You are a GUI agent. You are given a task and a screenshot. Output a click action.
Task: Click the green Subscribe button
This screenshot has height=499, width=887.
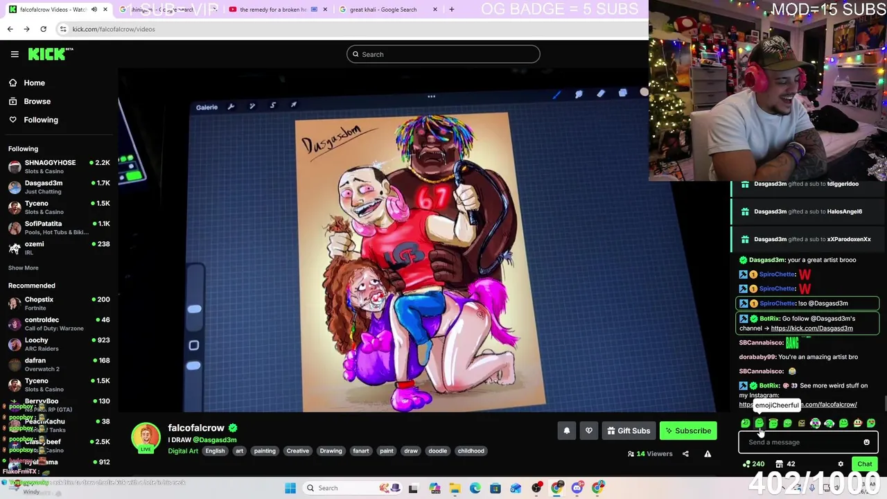688,431
